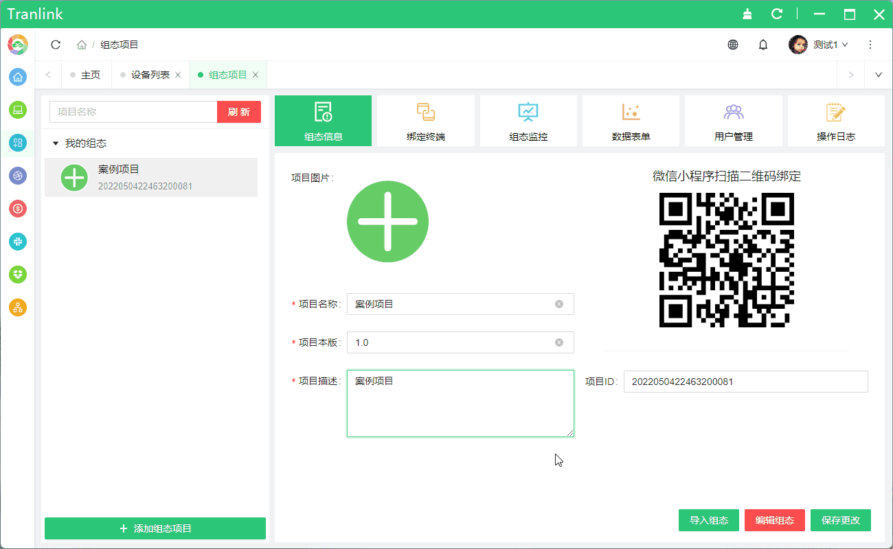Click the Tranlink logo in sidebar
Image resolution: width=893 pixels, height=549 pixels.
click(18, 45)
